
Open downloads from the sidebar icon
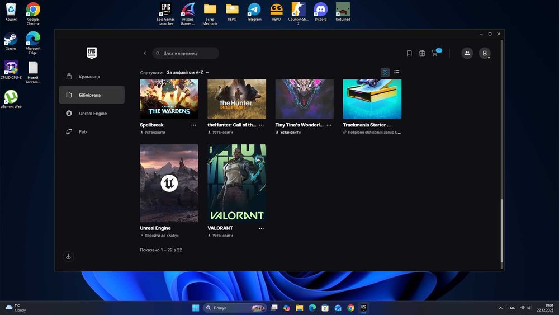[68, 257]
